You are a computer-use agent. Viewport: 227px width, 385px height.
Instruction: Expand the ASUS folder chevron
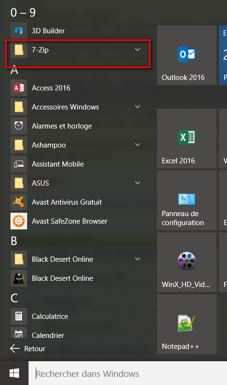click(138, 183)
